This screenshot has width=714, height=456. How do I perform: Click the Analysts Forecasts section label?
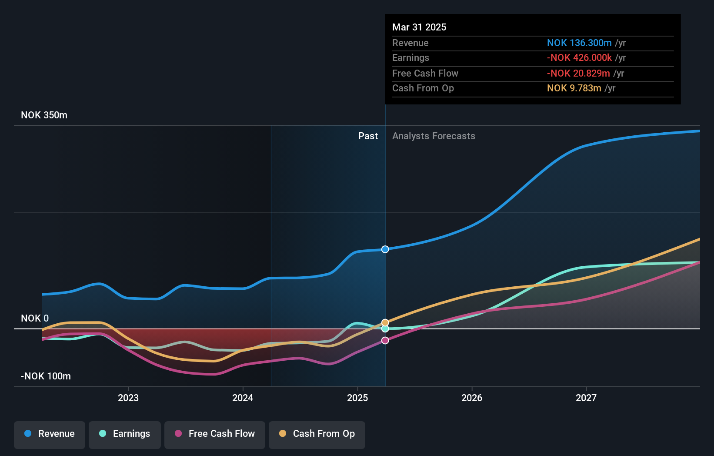pos(434,136)
